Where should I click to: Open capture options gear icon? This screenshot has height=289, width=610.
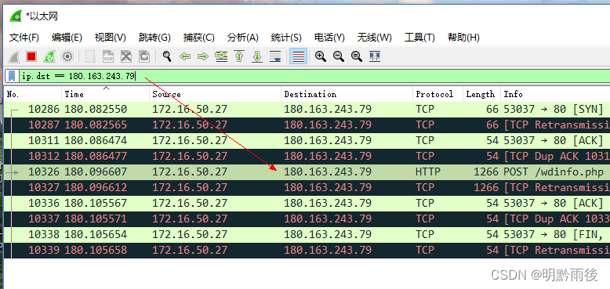tap(67, 56)
